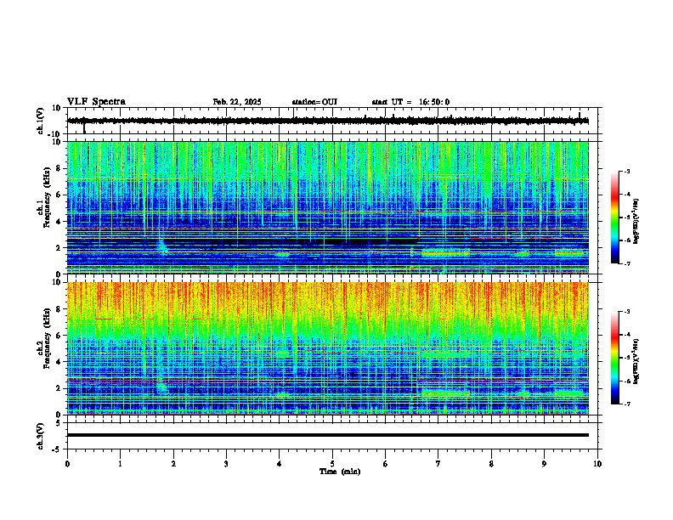Click the "5" tick on ch.3(V) axis
This screenshot has height=520, width=673.
(x=59, y=422)
